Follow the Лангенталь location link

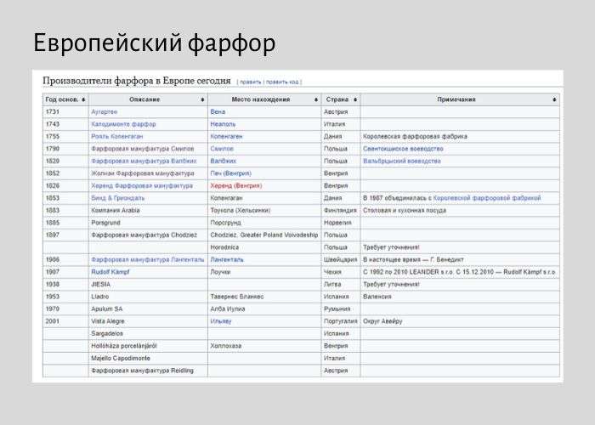(227, 259)
